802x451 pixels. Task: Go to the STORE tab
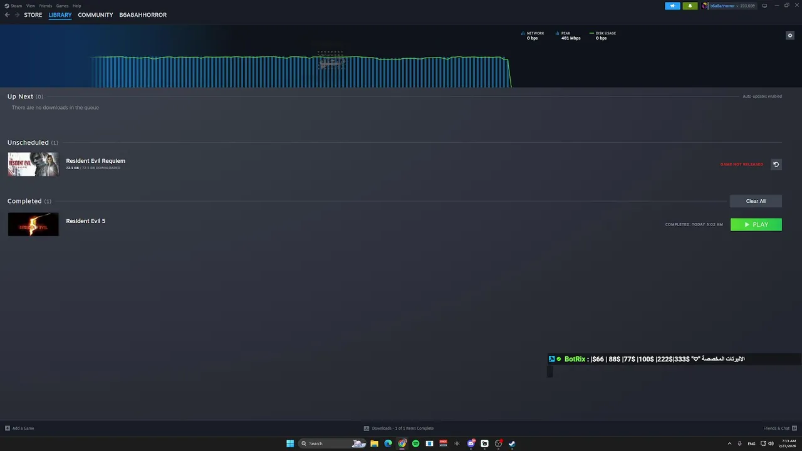[33, 15]
